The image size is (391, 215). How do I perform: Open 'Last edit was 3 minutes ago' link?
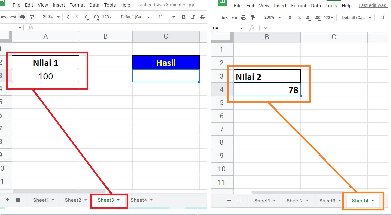(x=166, y=5)
